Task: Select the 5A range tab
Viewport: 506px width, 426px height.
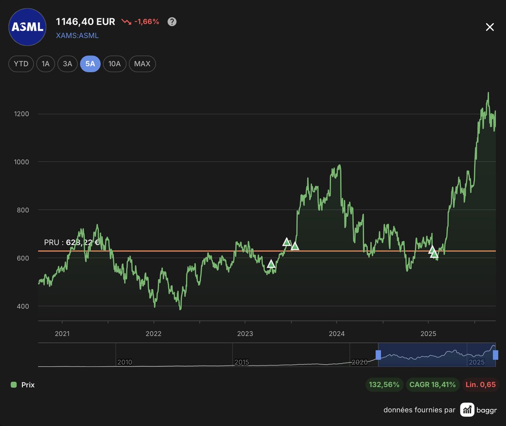Action: coord(90,64)
